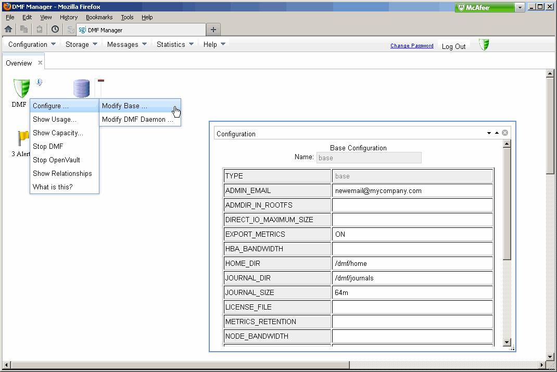Open the McAfee dropdown arrow
Image resolution: width=557 pixels, height=372 pixels.
coord(520,7)
